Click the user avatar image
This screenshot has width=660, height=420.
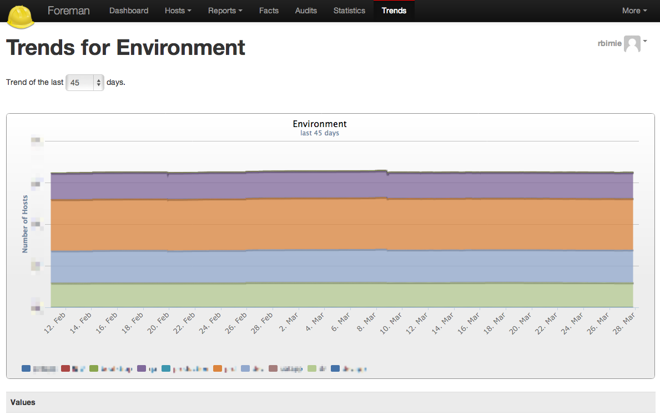tap(632, 44)
